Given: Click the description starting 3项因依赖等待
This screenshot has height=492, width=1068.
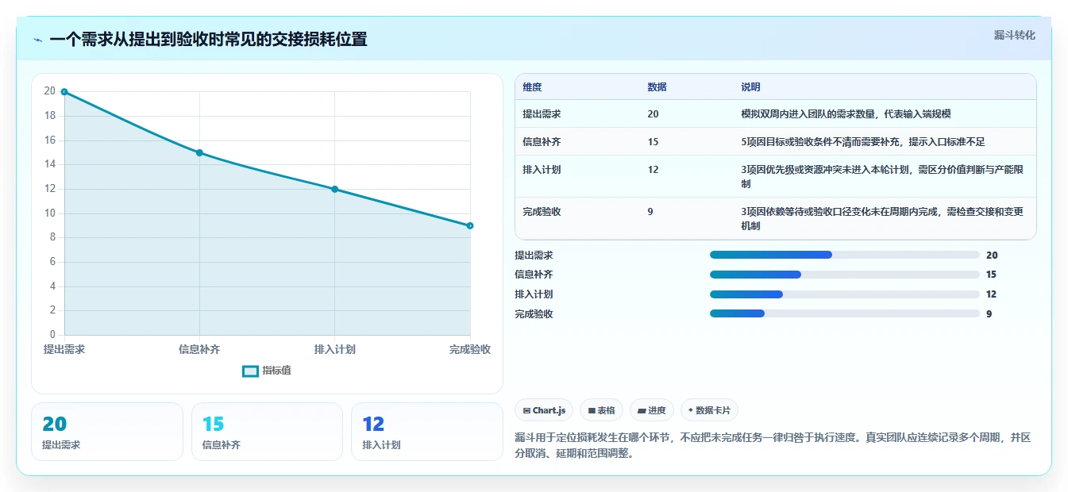Looking at the screenshot, I should [882, 219].
